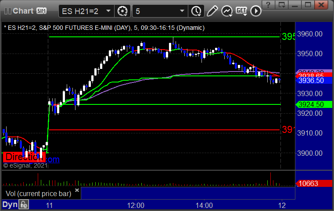Open the symbol dropdown arrow

pos(108,11)
